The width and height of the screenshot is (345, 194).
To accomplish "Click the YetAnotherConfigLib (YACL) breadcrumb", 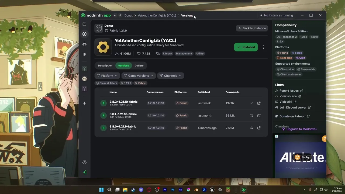I will point(157,15).
